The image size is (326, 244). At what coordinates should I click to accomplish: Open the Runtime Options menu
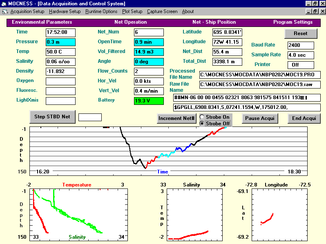point(101,11)
